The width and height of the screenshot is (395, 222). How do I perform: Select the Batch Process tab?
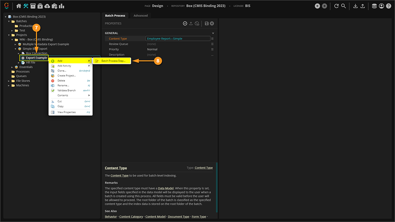(x=115, y=16)
